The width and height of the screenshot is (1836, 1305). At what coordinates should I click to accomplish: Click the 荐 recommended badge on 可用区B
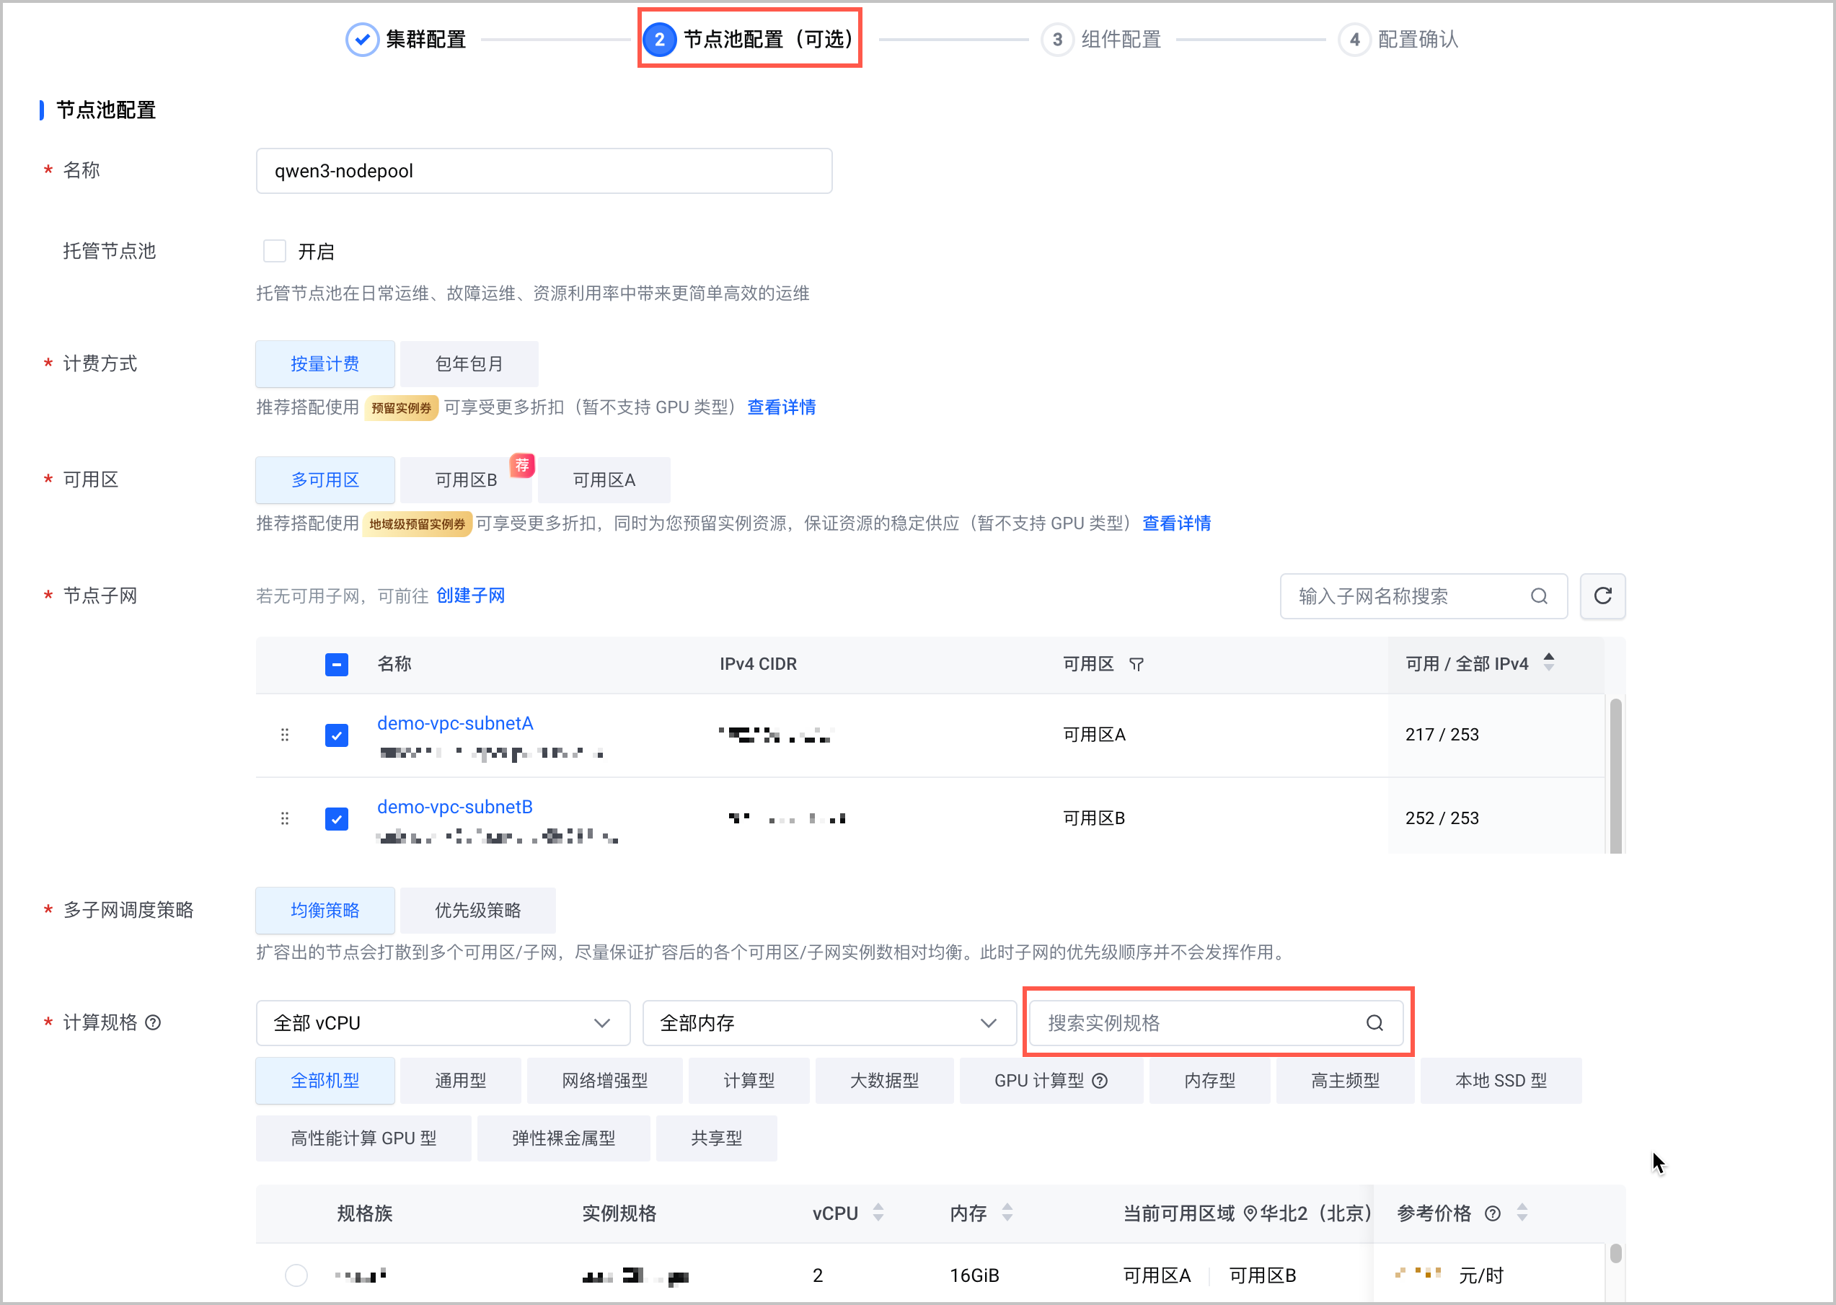(x=522, y=465)
